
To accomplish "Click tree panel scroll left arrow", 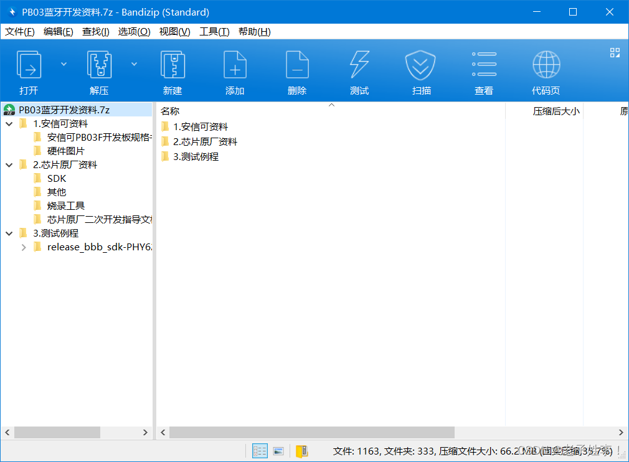I will (x=7, y=432).
